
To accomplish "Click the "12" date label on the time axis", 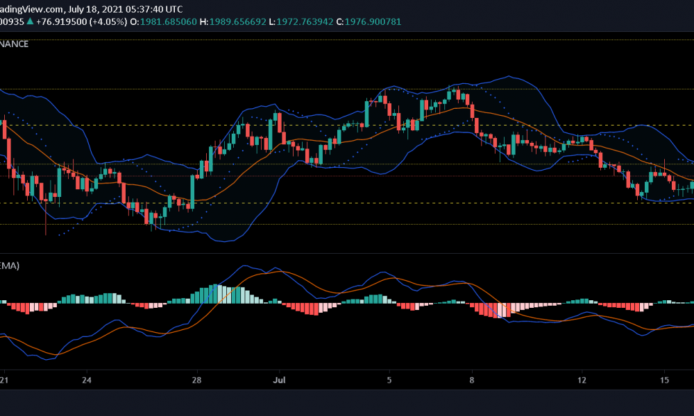I will (x=582, y=380).
